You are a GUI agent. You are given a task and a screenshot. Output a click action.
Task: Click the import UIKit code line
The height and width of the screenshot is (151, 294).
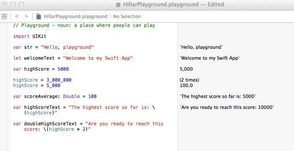click(x=30, y=36)
